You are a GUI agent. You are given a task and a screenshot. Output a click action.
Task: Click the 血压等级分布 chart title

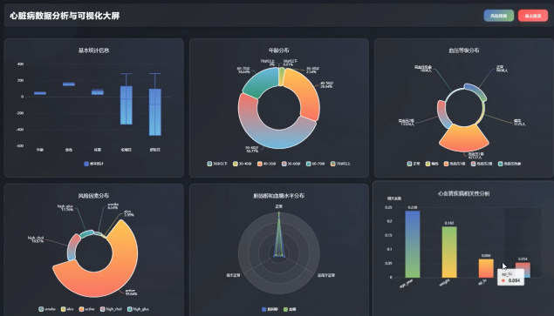point(464,50)
